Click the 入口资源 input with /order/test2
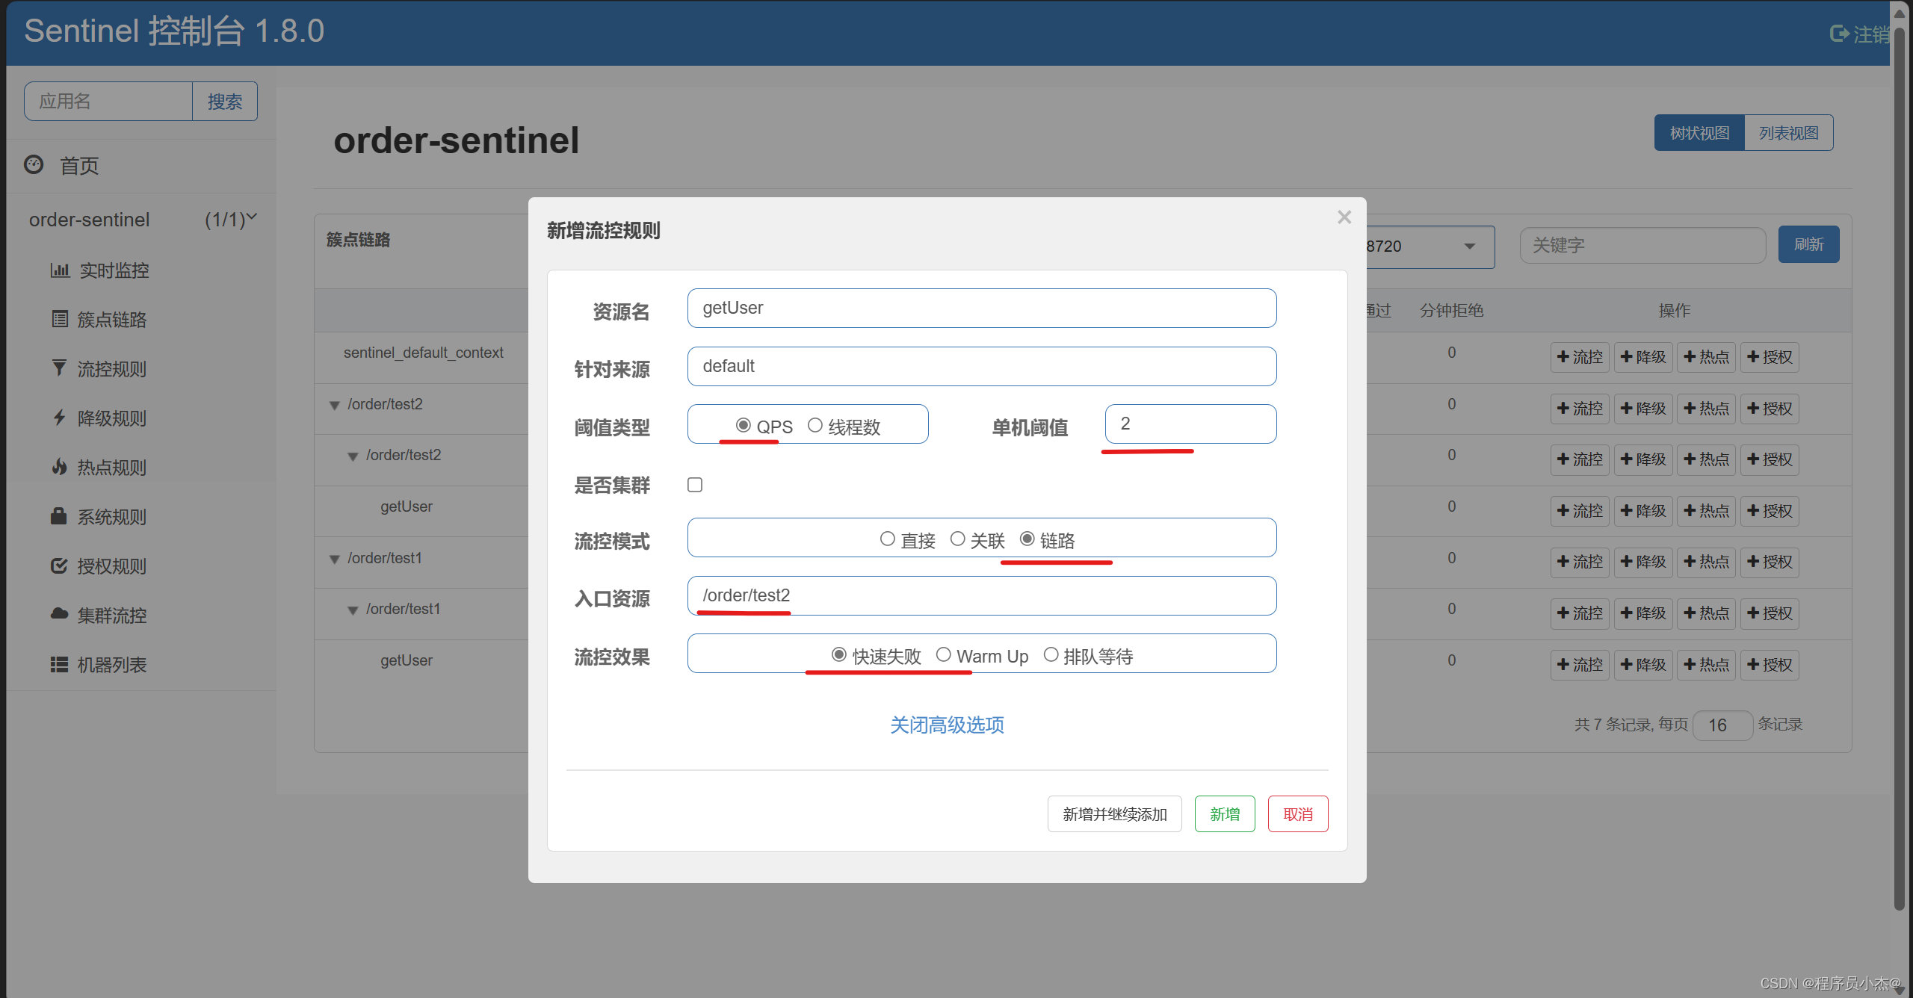The image size is (1913, 998). [982, 595]
